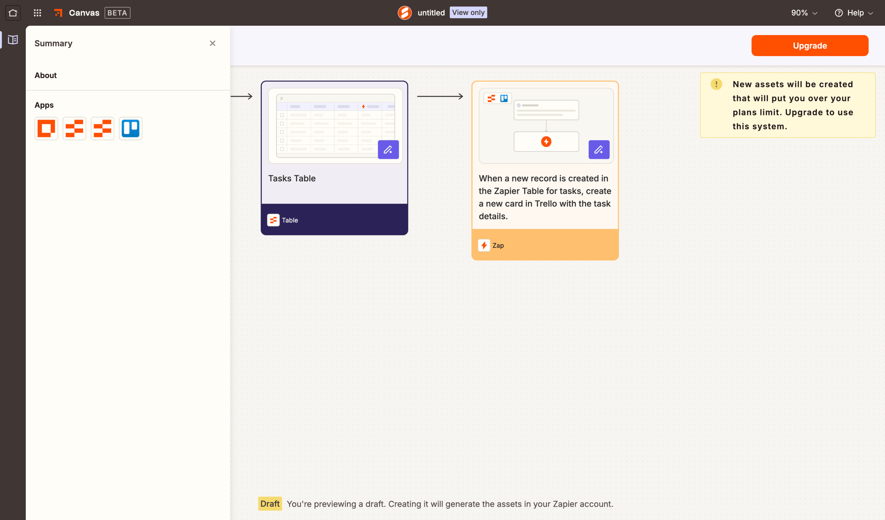Open the apps grid launcher
Viewport: 885px width, 520px height.
[37, 13]
